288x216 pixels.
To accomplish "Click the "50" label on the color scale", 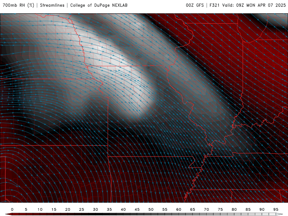I will [x=151, y=210].
